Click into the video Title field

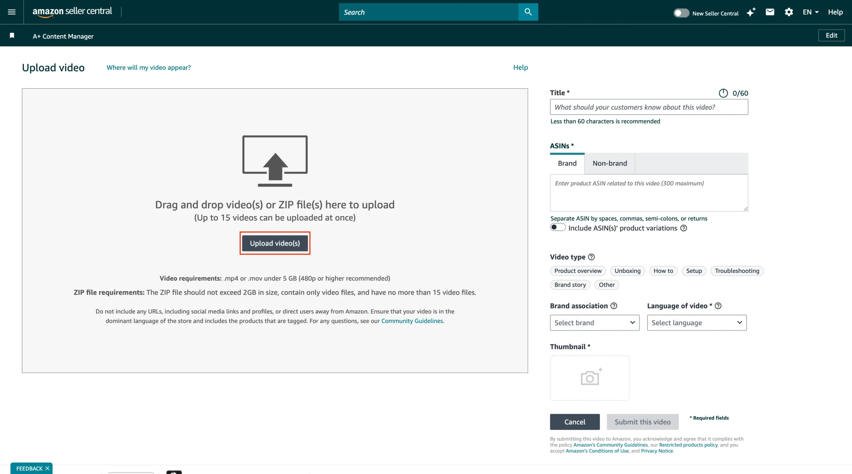[649, 107]
